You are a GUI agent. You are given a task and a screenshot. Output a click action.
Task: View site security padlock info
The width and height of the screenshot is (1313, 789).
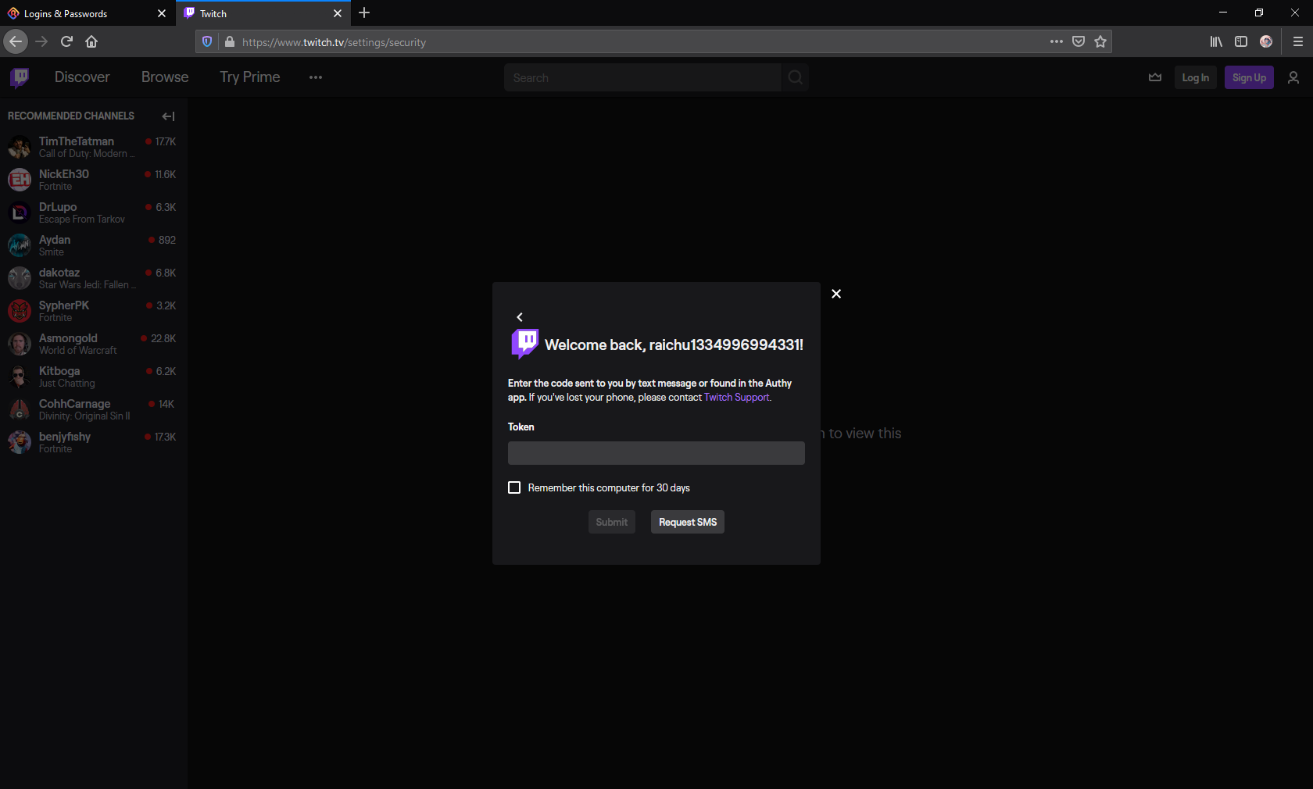[x=230, y=42]
